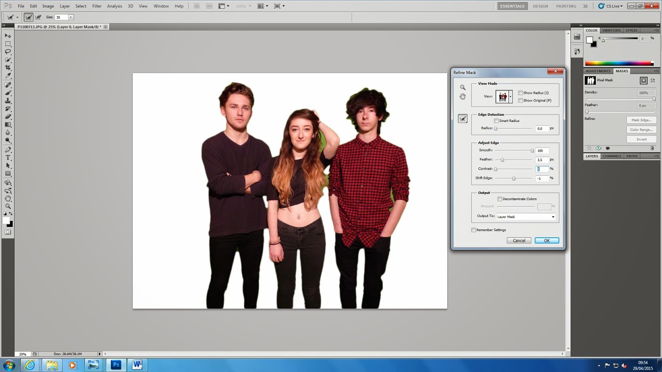Open Photoshop from the Windows taskbar
Screen dimensions: 662x372
(x=116, y=365)
